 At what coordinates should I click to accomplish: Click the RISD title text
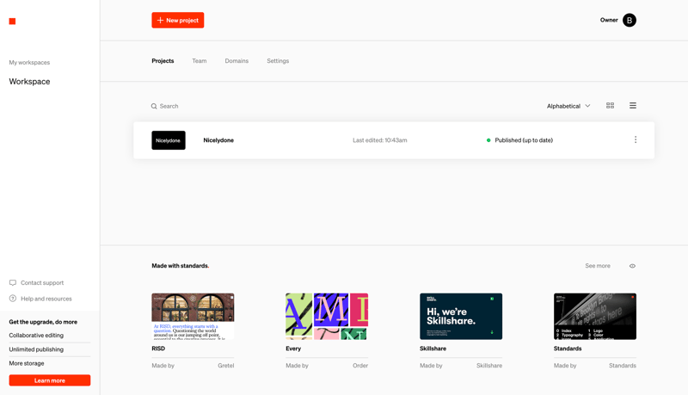[158, 349]
